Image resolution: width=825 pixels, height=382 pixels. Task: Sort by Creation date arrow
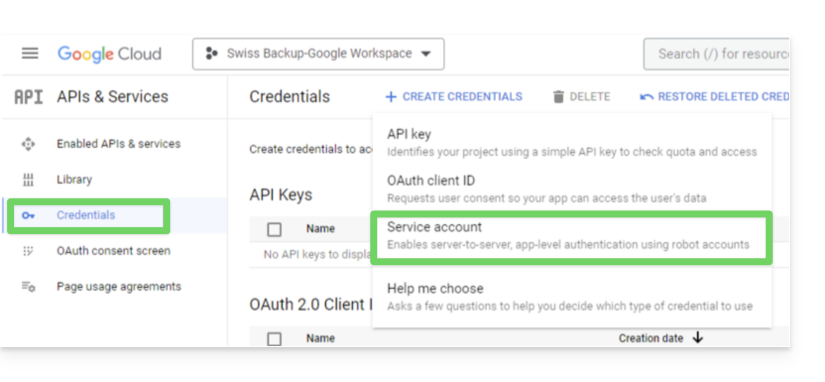click(x=698, y=338)
